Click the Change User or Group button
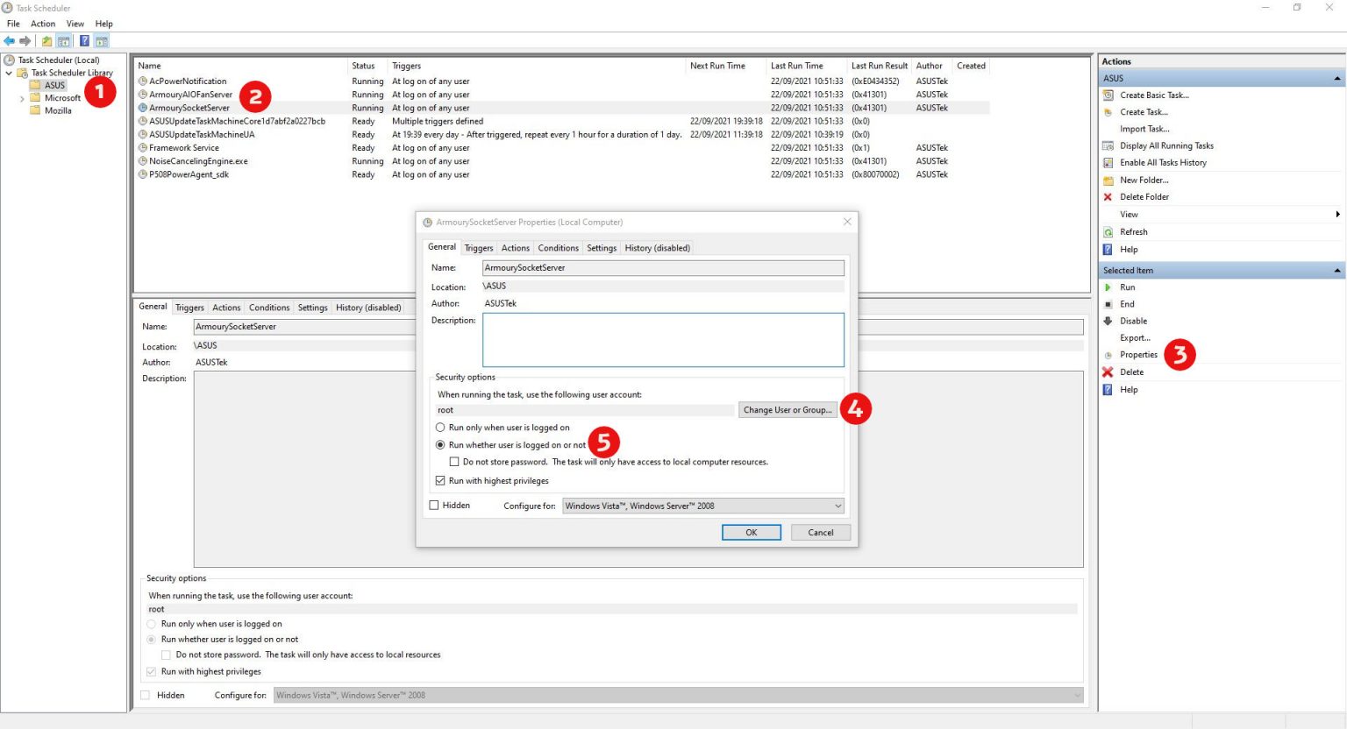The height and width of the screenshot is (729, 1347). point(787,410)
